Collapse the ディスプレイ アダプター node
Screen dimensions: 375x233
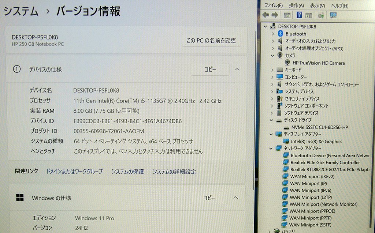[271, 134]
